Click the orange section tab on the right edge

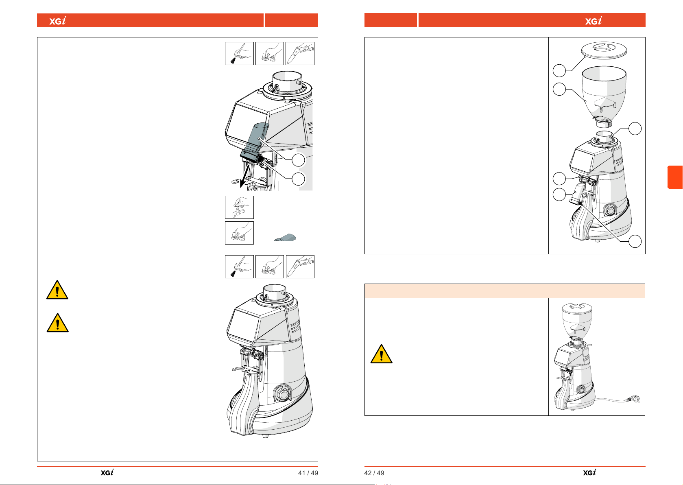[x=675, y=177]
